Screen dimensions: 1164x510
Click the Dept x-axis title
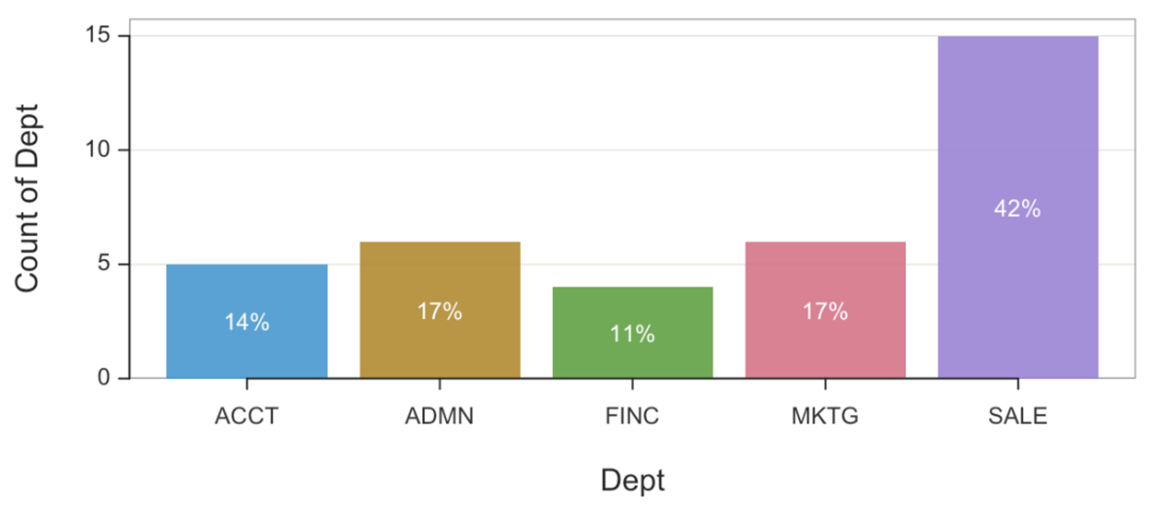pyautogui.click(x=633, y=480)
